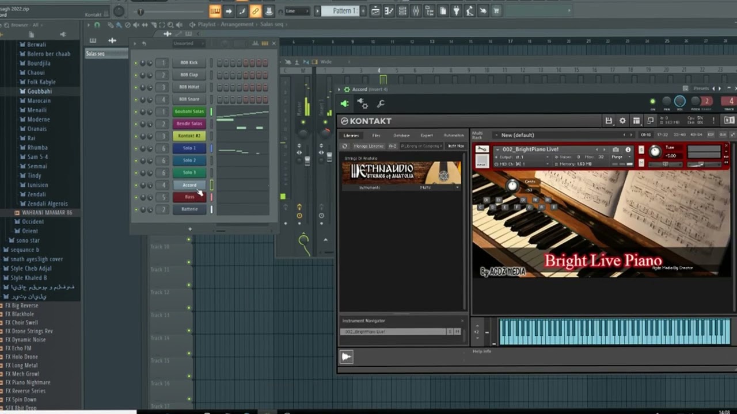The image size is (737, 414).
Task: Open the shopping cart content library
Action: pyautogui.click(x=496, y=11)
